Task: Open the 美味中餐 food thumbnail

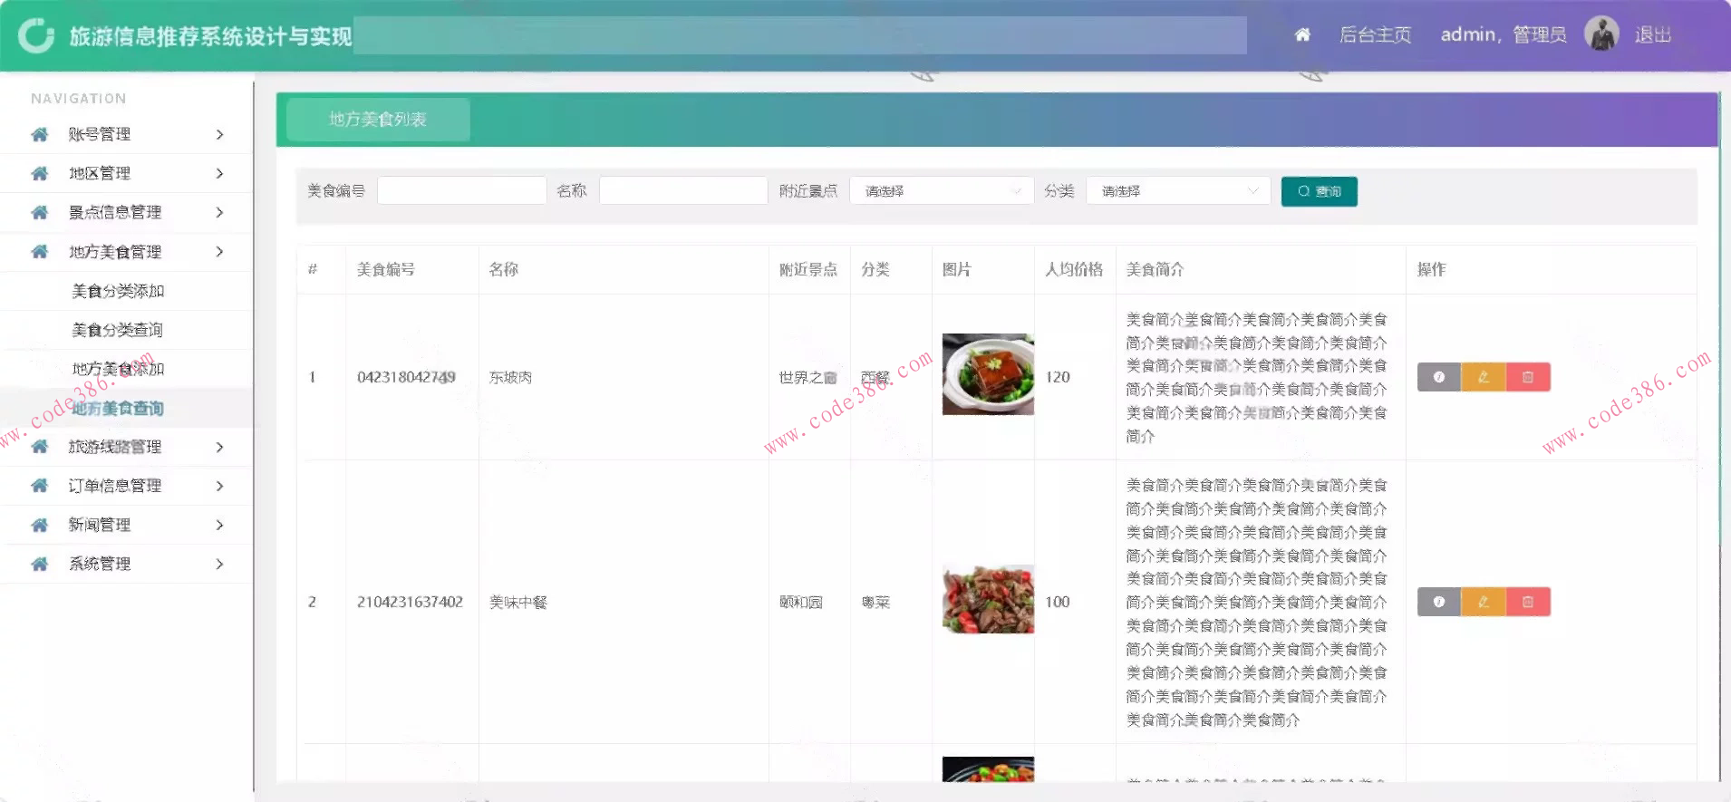Action: [988, 599]
